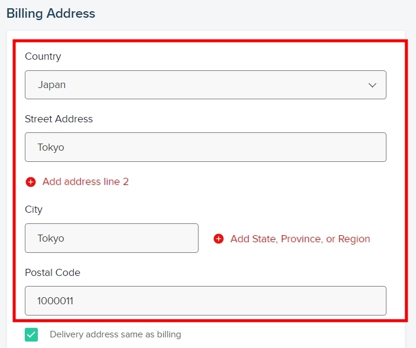Click the white checkmark in the green box
416x348 pixels.
pos(31,335)
